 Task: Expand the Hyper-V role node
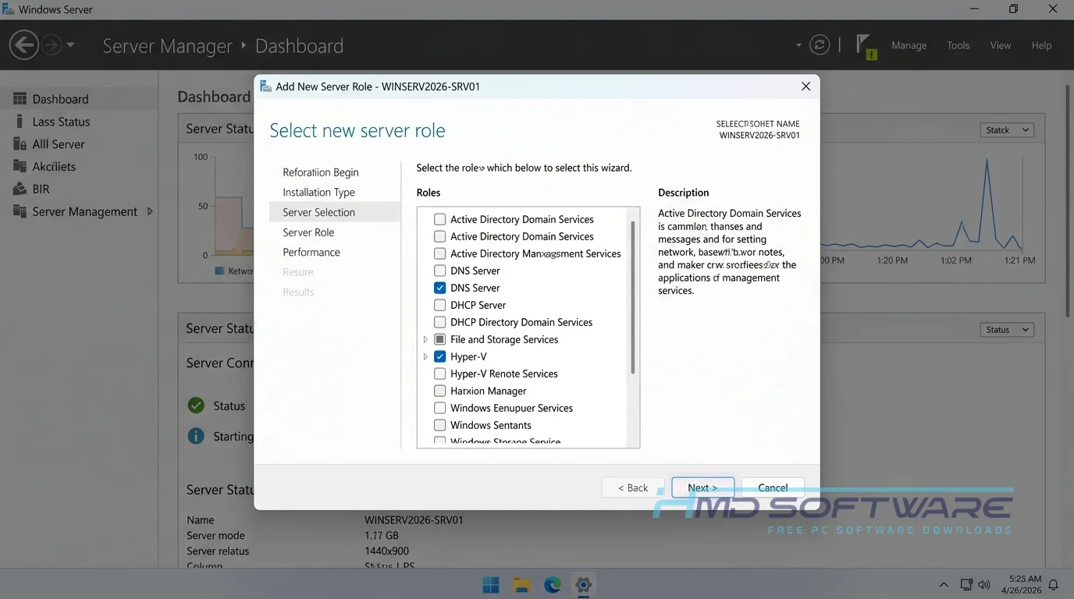pyautogui.click(x=425, y=356)
